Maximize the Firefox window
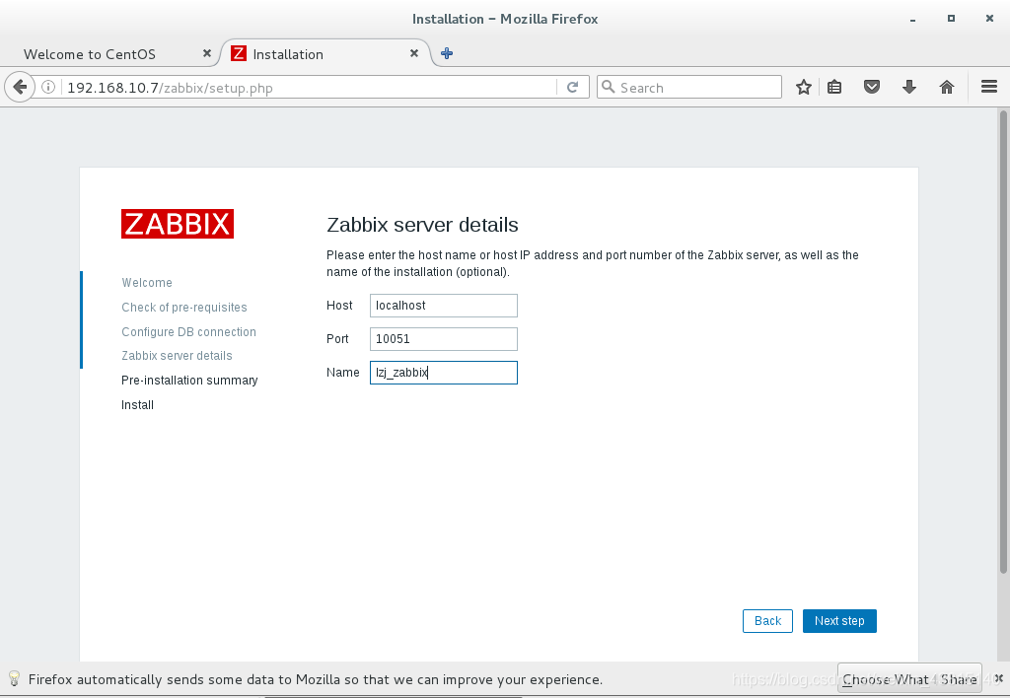 [x=951, y=19]
